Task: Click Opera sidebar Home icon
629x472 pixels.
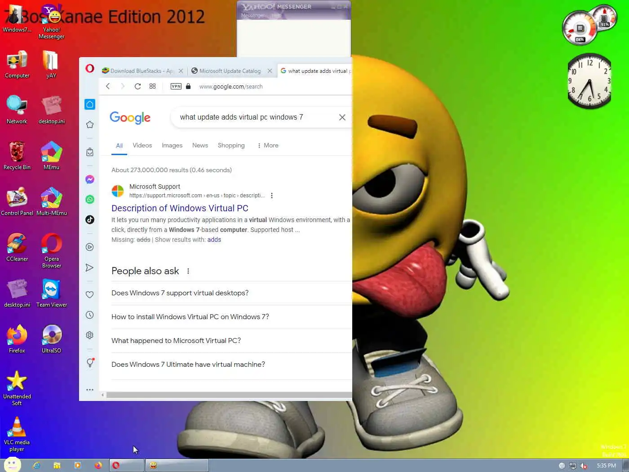Action: click(90, 104)
